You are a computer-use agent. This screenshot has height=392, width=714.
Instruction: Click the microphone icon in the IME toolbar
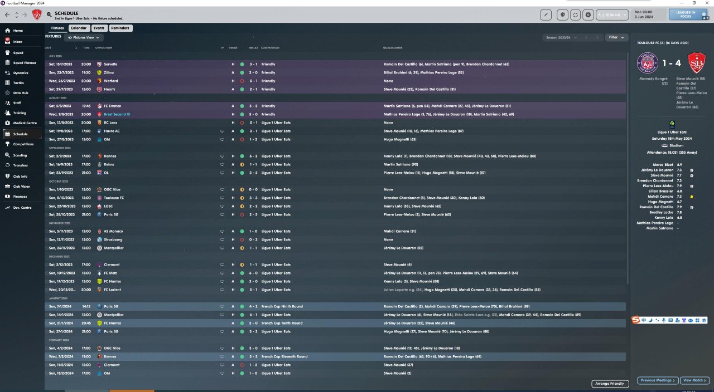pyautogui.click(x=663, y=320)
